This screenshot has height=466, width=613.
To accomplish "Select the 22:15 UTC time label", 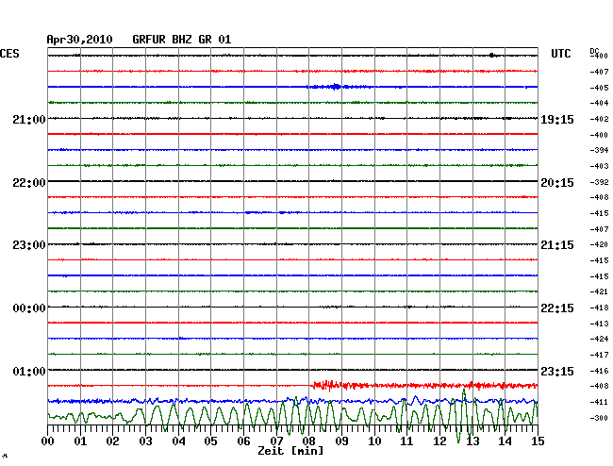I will coord(557,308).
